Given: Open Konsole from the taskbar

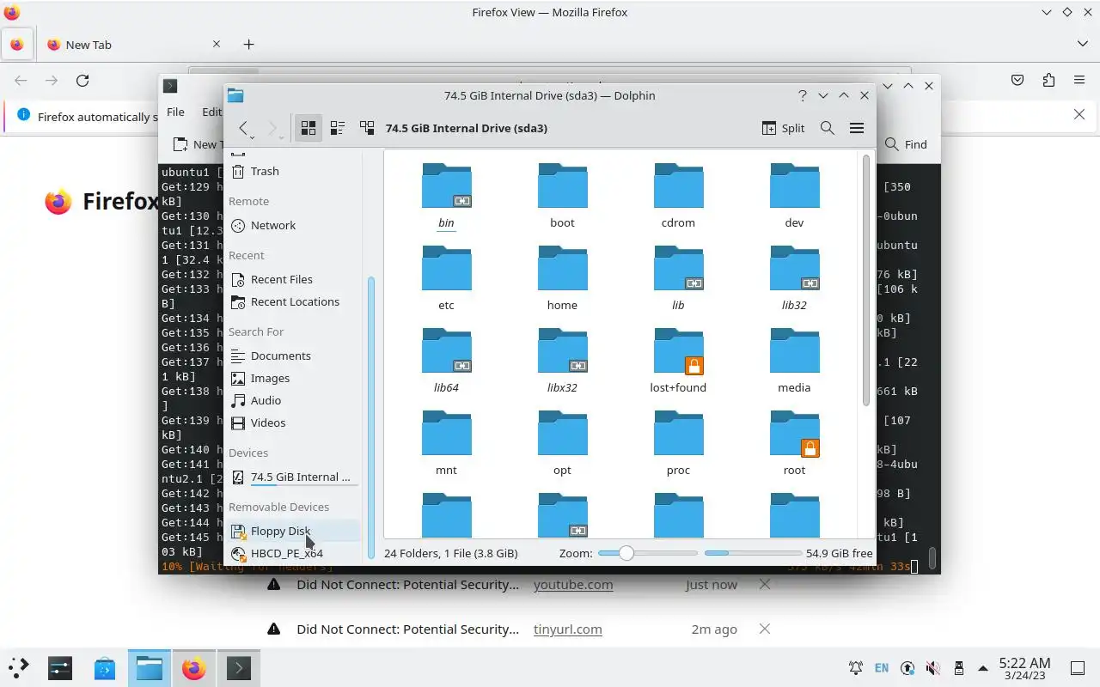Looking at the screenshot, I should (238, 667).
